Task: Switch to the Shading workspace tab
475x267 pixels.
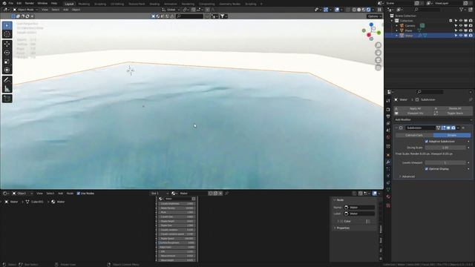Action: pyautogui.click(x=154, y=4)
